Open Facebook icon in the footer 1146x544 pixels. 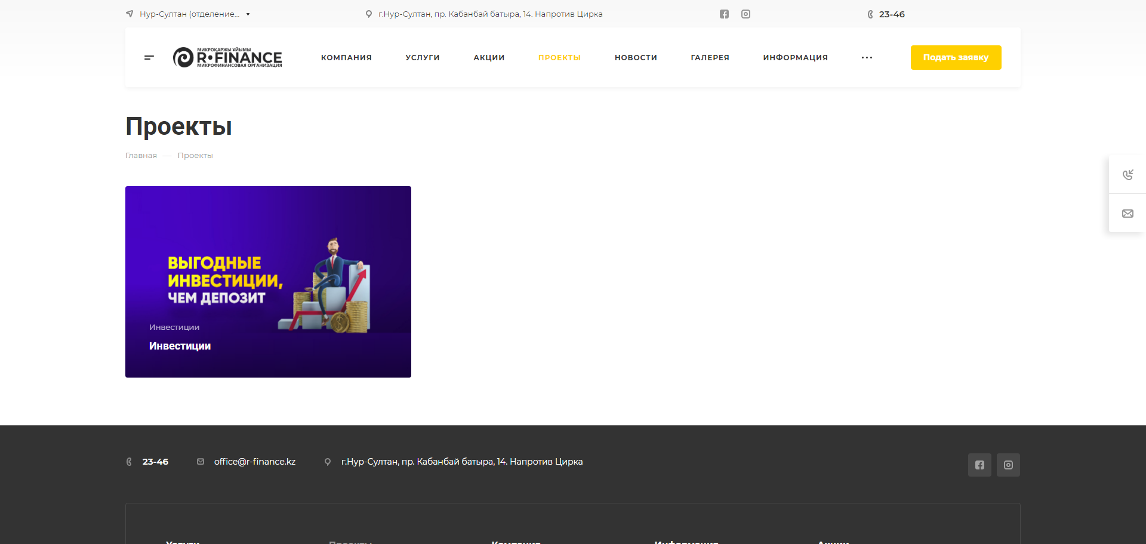point(979,465)
